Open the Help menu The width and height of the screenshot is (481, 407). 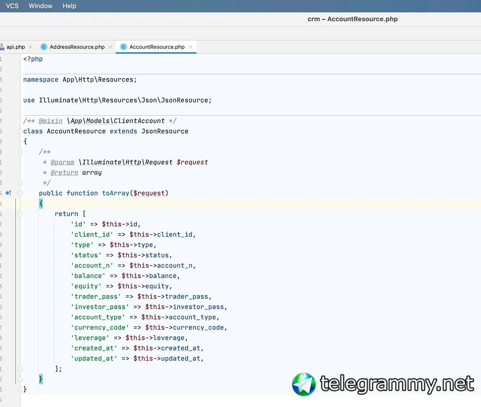(x=69, y=6)
